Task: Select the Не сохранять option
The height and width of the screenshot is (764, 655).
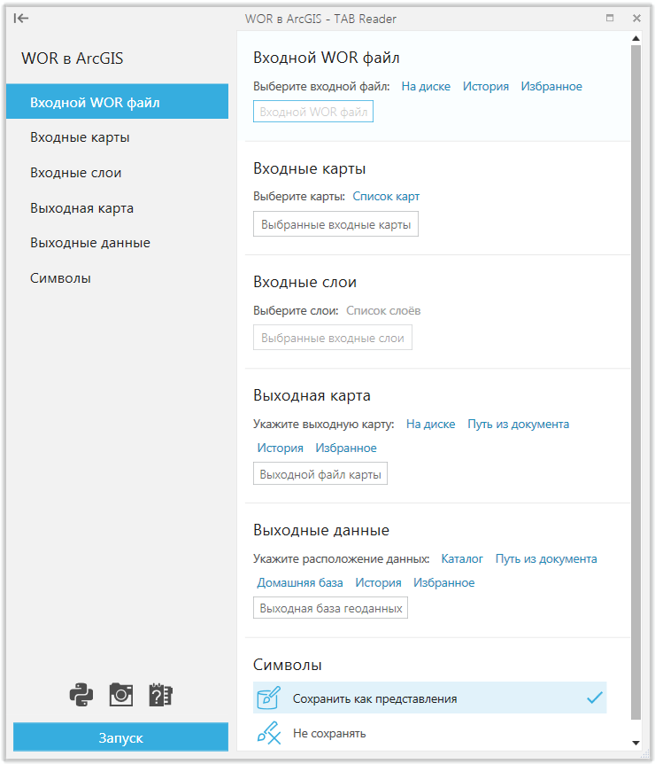Action: pos(430,733)
